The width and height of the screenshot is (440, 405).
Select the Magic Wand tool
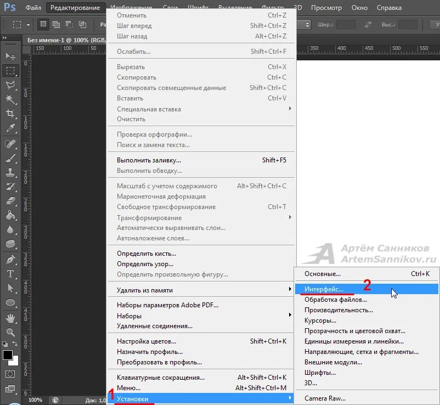(10, 99)
